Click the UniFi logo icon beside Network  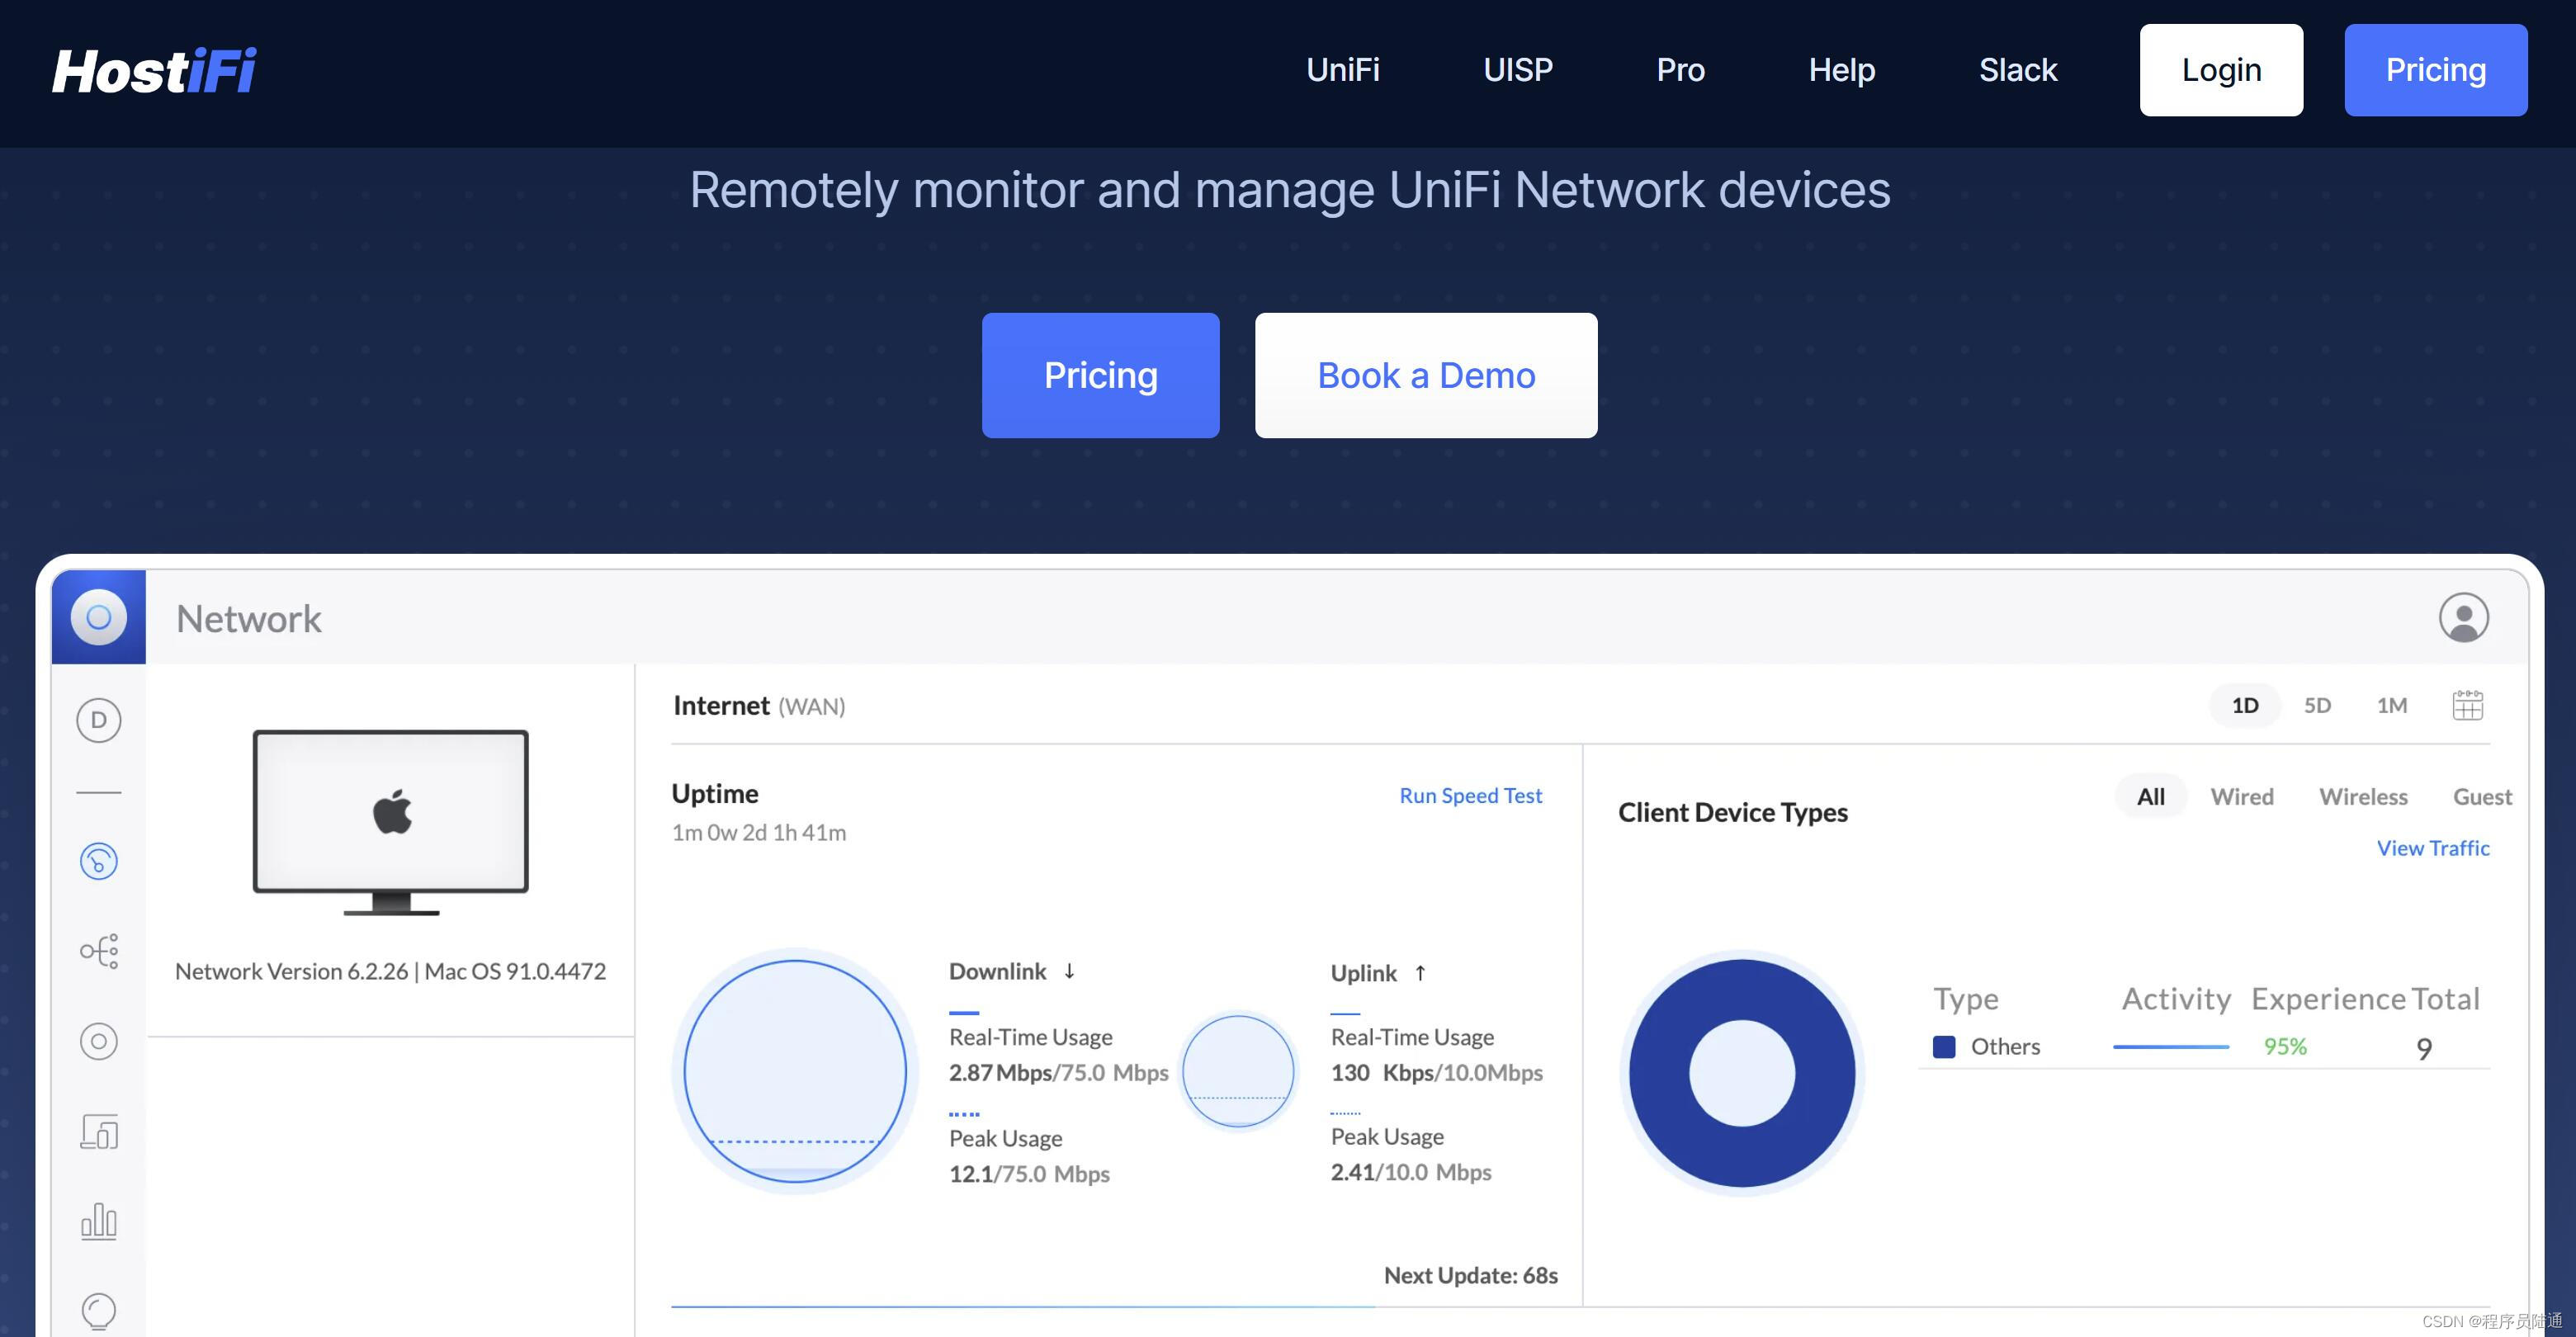(98, 617)
